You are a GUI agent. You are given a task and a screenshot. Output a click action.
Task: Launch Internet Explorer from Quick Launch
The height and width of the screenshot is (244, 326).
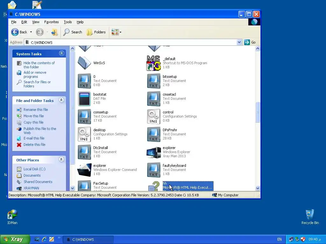44,239
